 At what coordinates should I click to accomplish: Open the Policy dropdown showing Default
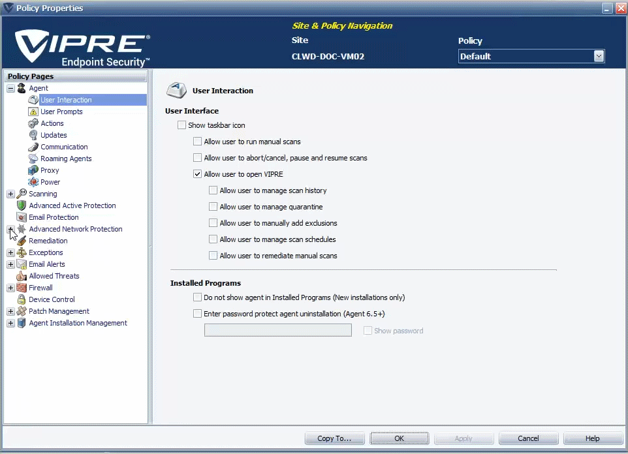point(599,56)
